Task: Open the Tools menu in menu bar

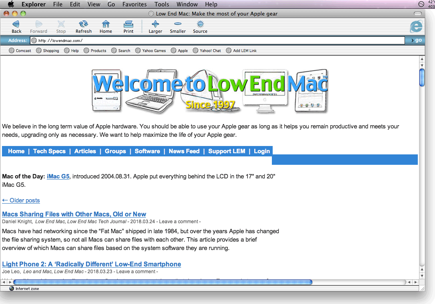Action: (x=162, y=4)
